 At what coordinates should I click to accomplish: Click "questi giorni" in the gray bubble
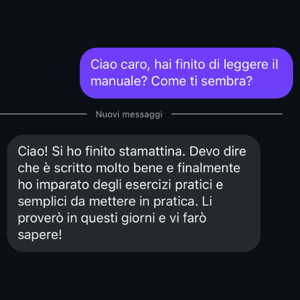point(118,218)
